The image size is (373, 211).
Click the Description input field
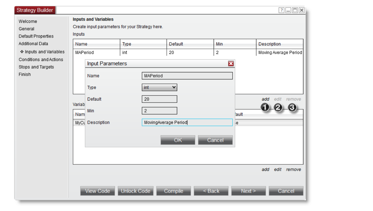[x=187, y=122]
